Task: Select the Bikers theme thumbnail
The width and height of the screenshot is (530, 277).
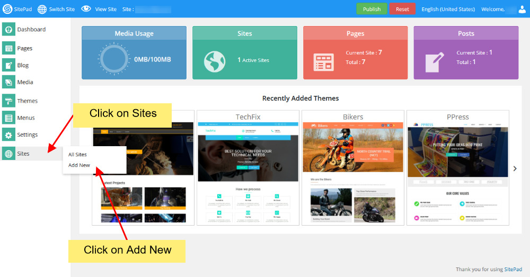Action: (353, 173)
